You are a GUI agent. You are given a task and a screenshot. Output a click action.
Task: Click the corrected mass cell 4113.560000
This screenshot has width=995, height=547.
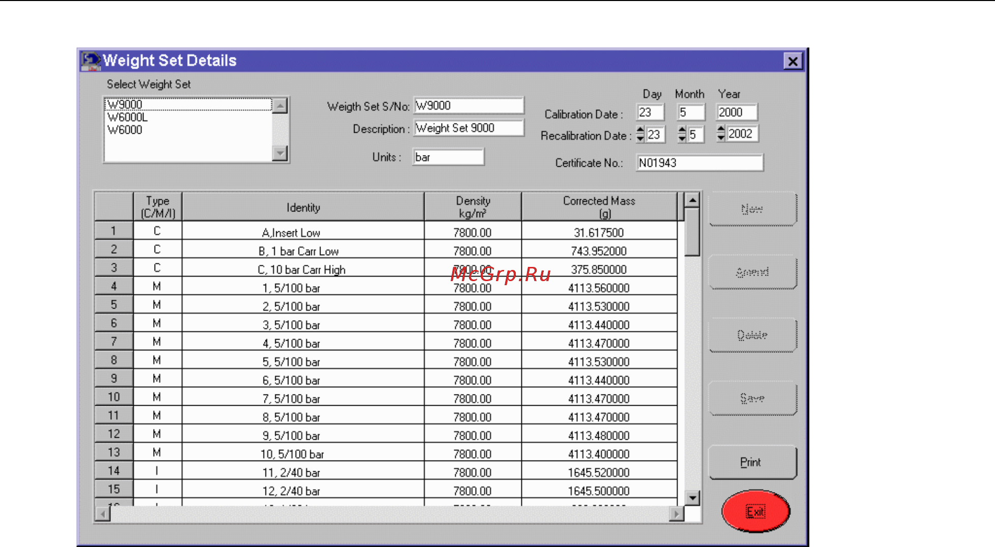coord(599,286)
